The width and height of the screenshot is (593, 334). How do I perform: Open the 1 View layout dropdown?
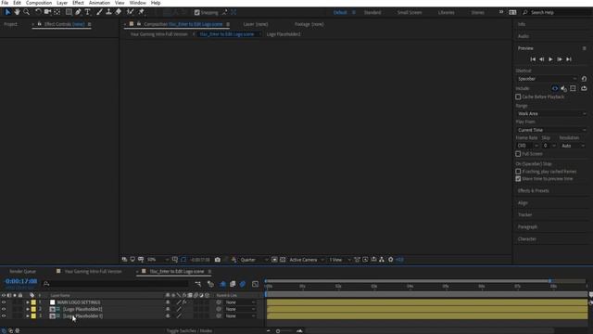340,260
